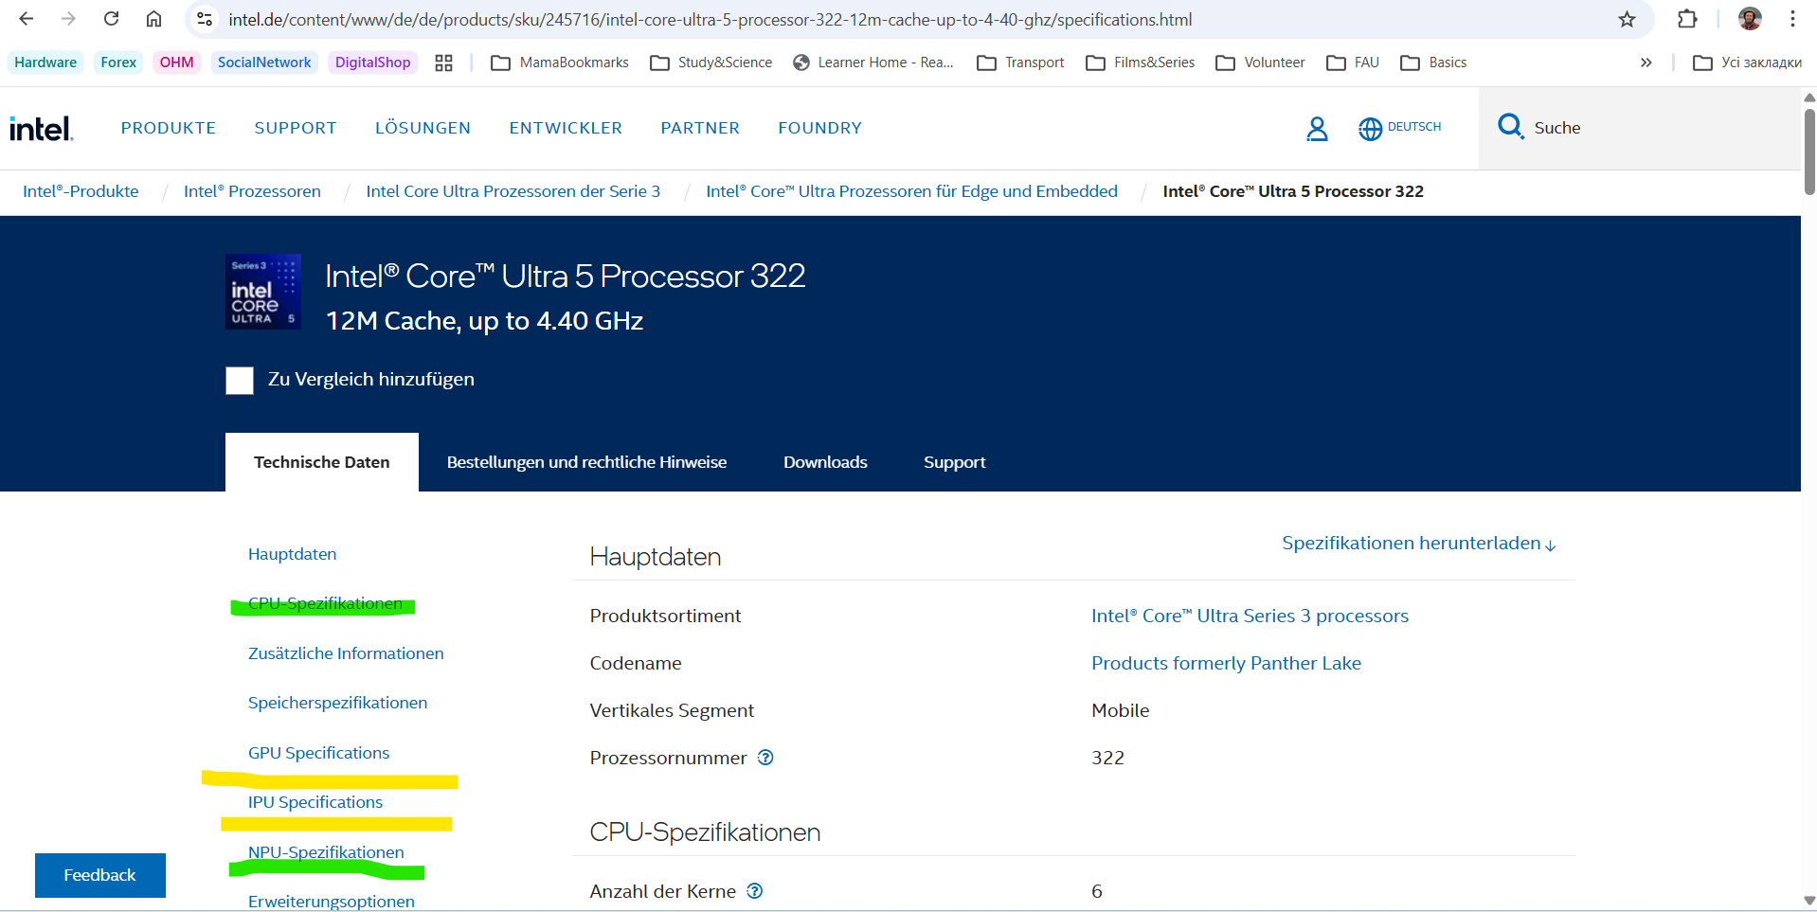
Task: Show info icon beside Anzahl der Kerne
Action: coord(754,891)
